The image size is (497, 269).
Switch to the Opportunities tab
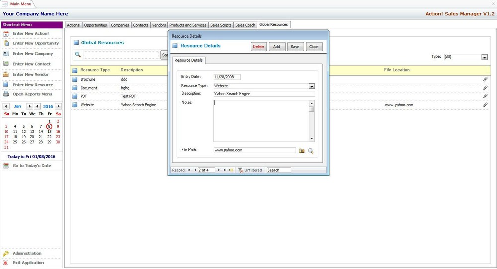(x=95, y=25)
